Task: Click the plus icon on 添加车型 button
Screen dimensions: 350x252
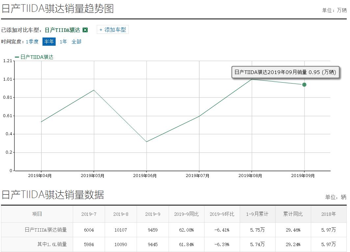Action: click(100, 30)
